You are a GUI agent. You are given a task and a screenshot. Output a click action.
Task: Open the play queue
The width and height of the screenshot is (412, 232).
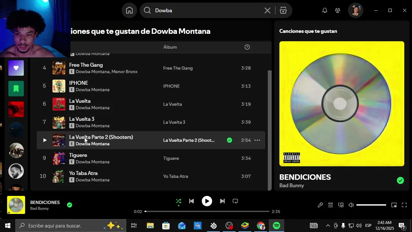(331, 205)
